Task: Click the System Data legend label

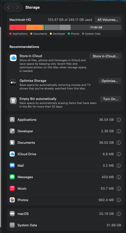Action: (93, 34)
